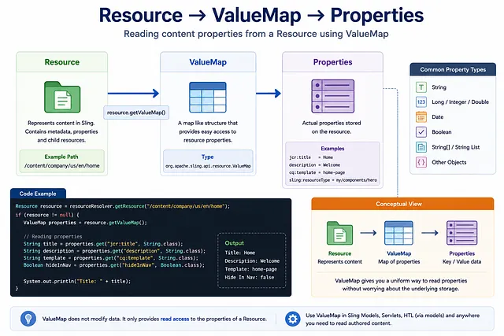Click the System.out.println code line
504x336 pixels.
[77, 281]
